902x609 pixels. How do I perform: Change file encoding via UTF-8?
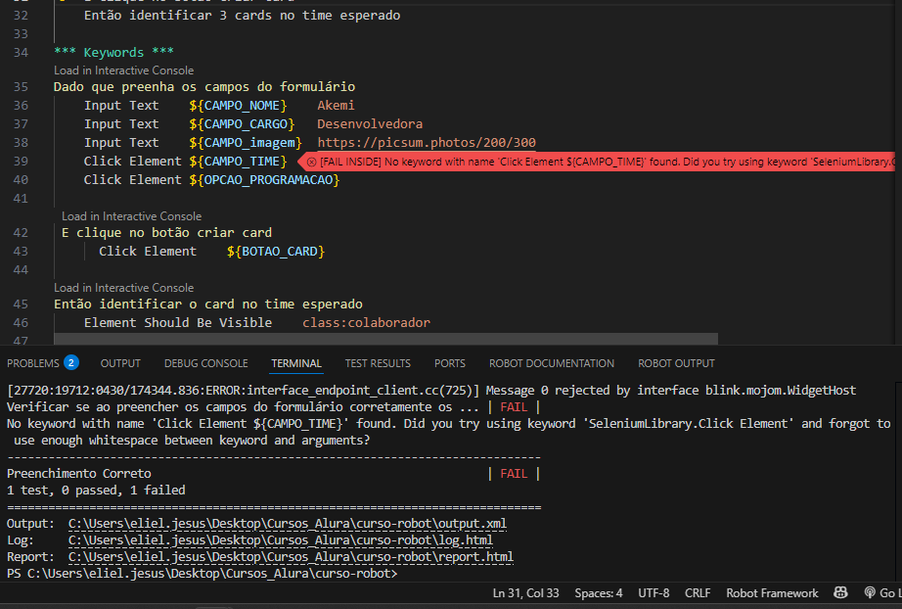654,593
